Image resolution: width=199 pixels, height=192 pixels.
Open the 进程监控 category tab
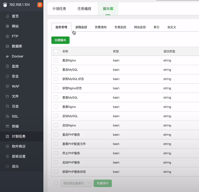coord(81,27)
